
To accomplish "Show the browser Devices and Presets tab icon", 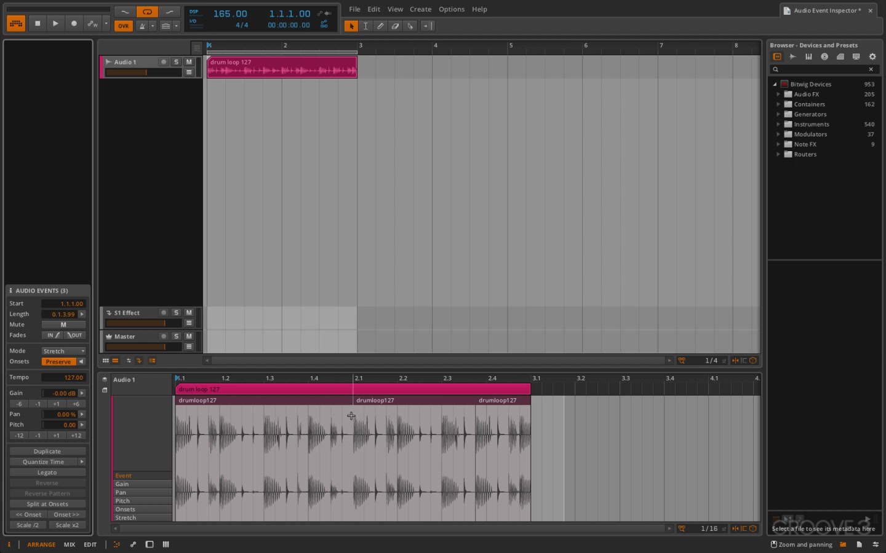I will (777, 57).
